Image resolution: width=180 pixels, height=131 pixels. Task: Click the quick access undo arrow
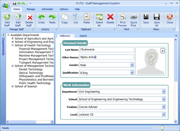19,3
